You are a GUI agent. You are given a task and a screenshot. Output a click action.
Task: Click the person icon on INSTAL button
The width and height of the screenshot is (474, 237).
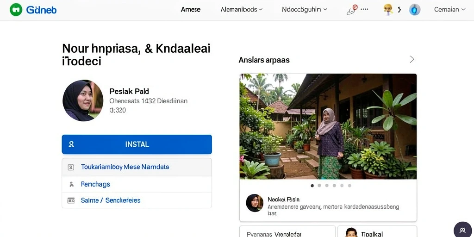71,144
